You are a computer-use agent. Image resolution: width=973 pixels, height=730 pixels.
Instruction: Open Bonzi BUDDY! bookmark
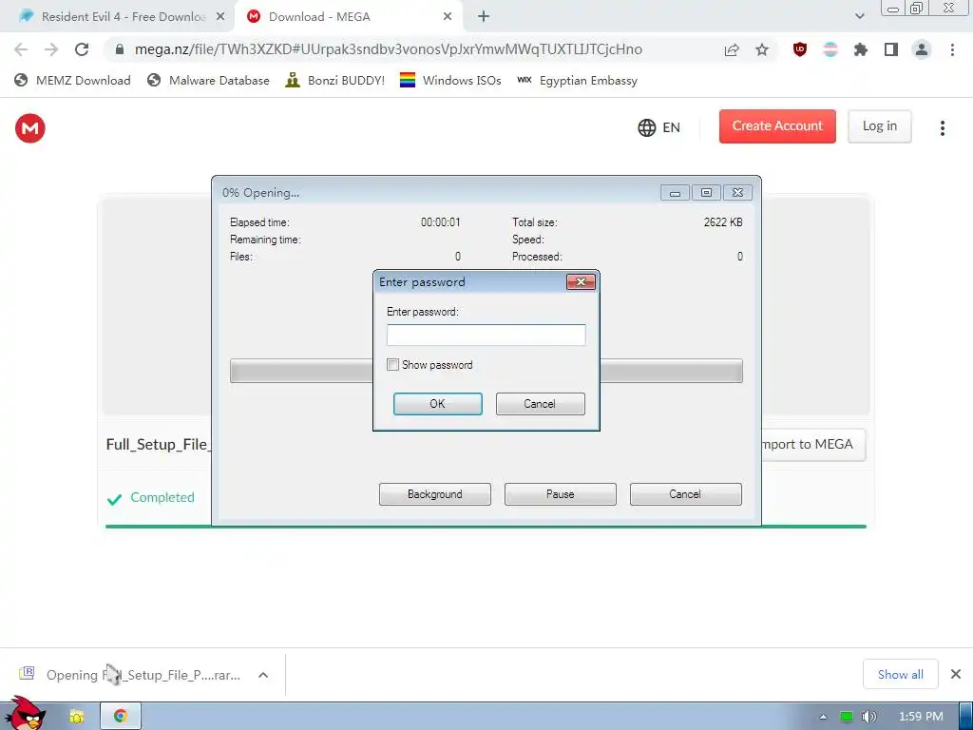pyautogui.click(x=335, y=80)
